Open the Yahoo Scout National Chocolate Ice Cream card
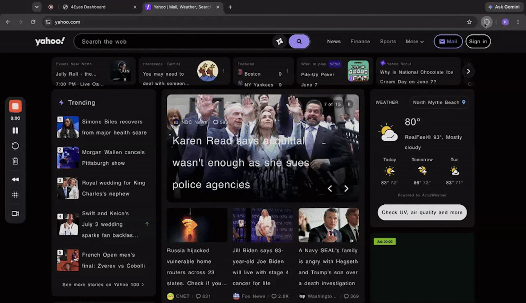Image resolution: width=526 pixels, height=303 pixels. pos(418,71)
